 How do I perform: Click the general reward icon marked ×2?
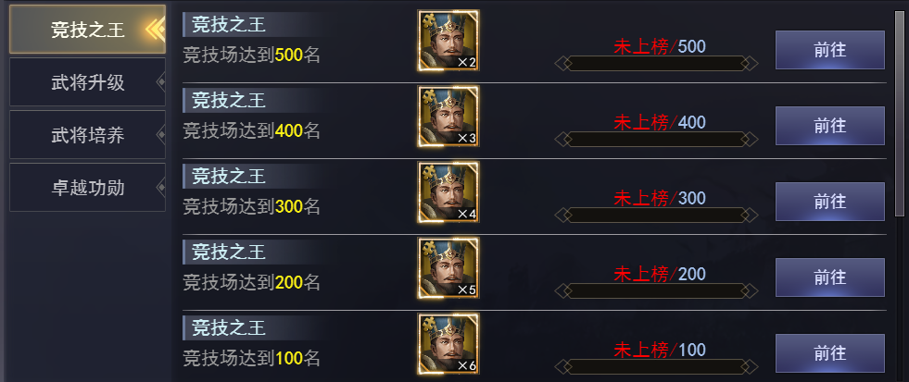(x=448, y=41)
